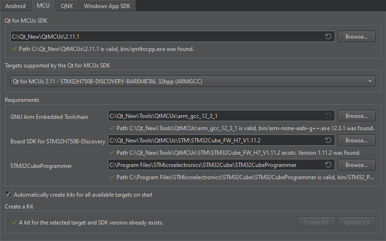The width and height of the screenshot is (386, 241).
Task: Click the 'Requirements' section heading
Action: coord(22,100)
